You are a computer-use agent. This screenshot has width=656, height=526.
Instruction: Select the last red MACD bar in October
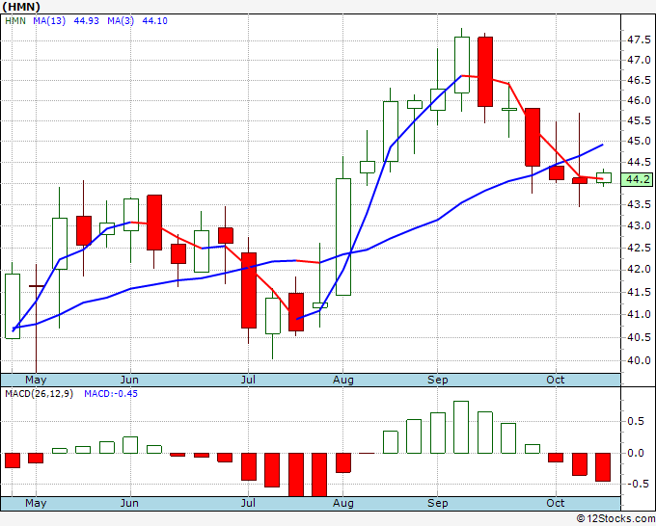tap(603, 467)
